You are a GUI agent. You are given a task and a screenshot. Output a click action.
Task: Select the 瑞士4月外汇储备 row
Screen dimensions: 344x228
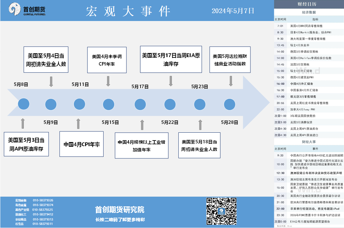pyautogui.click(x=309, y=71)
